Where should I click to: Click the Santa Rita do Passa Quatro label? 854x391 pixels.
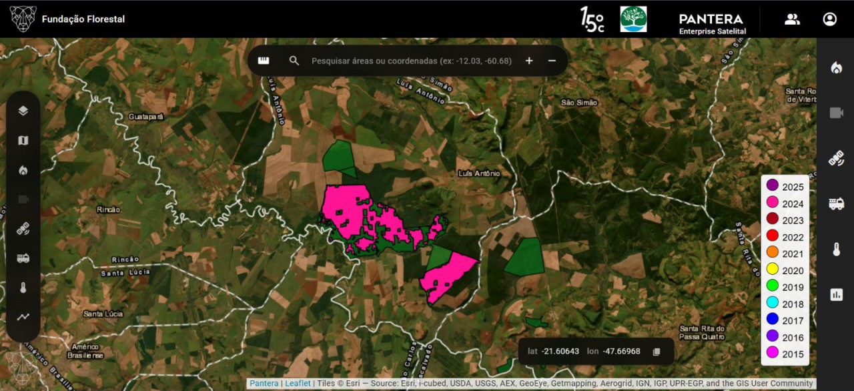pyautogui.click(x=702, y=332)
